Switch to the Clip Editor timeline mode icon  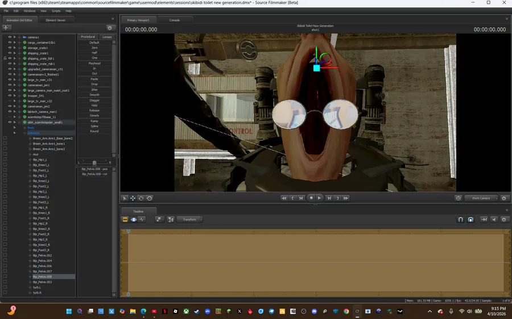[125, 219]
